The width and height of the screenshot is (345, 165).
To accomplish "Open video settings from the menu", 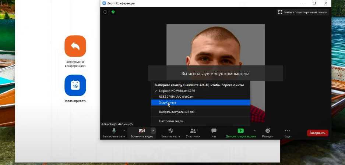I will pyautogui.click(x=172, y=121).
